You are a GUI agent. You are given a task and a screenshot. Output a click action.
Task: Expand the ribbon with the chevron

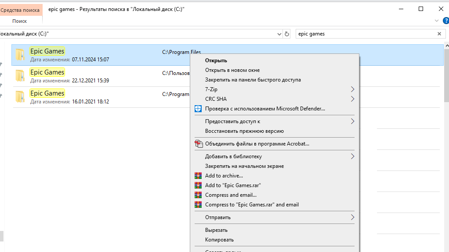point(436,21)
